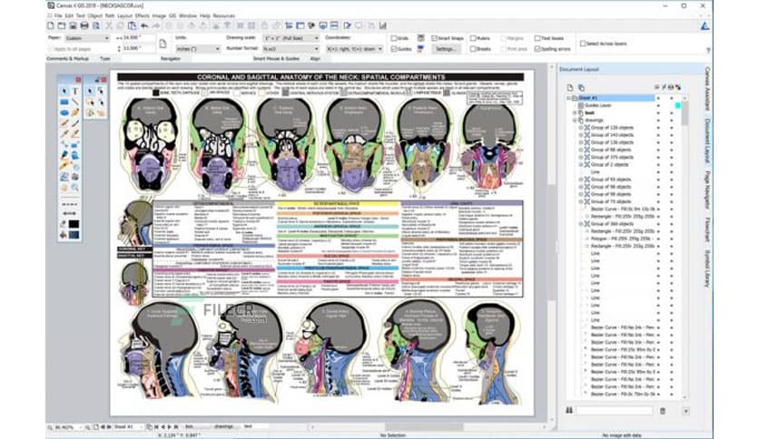Viewport: 759px width, 439px height.
Task: Toggle visibility dot for Guides Layer row
Action: (x=658, y=105)
